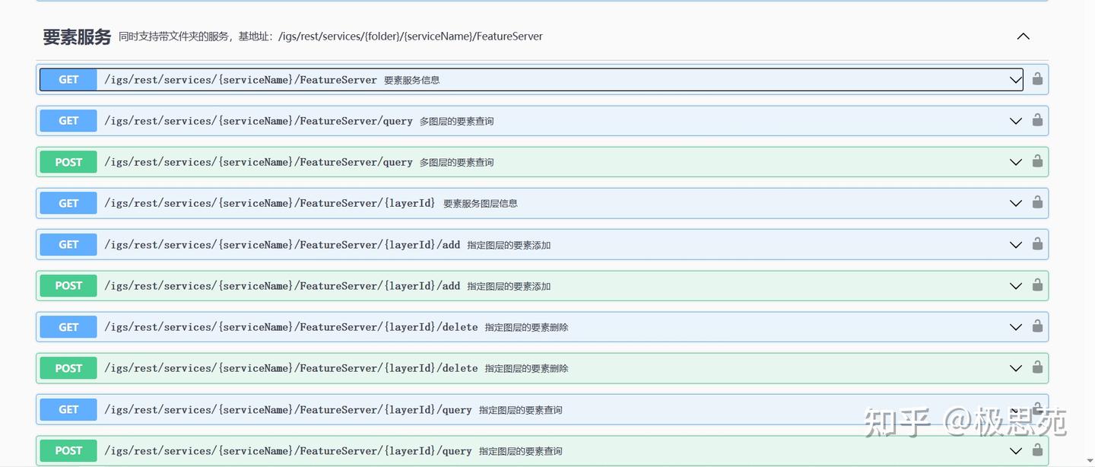The image size is (1095, 467).
Task: Expand the GET multi-layer query endpoint
Action: [1015, 120]
